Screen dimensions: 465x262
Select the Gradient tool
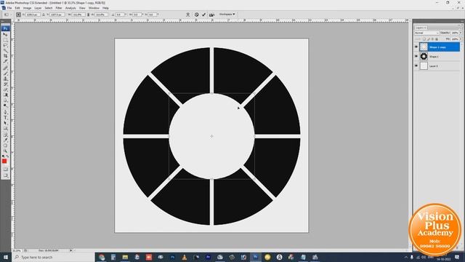coord(5,95)
